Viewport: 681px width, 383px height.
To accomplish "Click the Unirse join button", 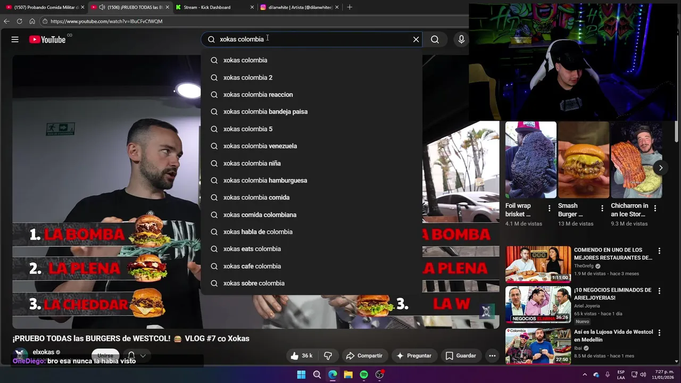I will tap(105, 355).
